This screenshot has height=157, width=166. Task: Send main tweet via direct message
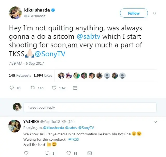[75, 88]
